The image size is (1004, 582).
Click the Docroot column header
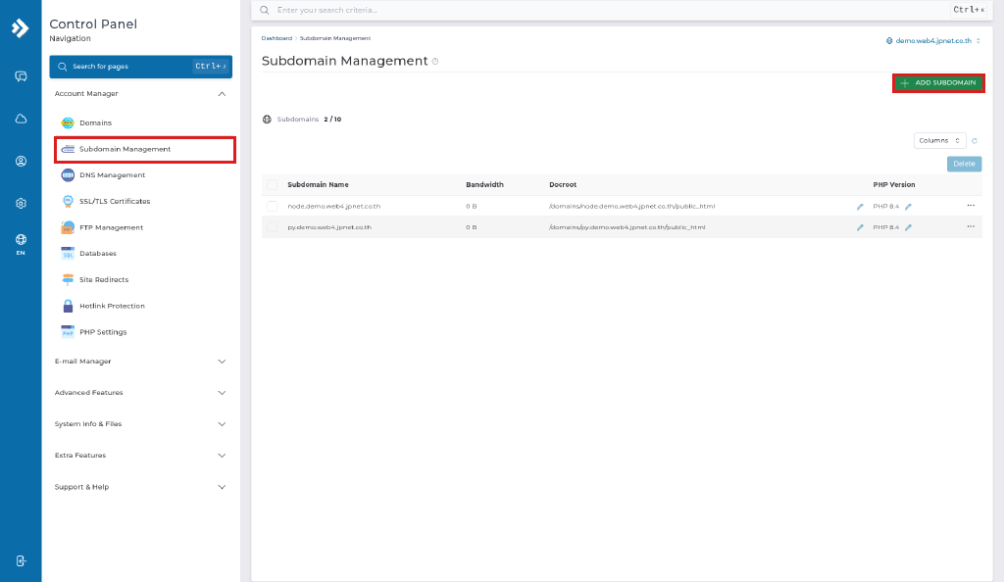tap(563, 185)
